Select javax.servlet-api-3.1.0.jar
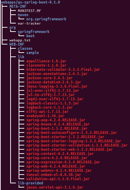The width and height of the screenshot is (130, 190). point(55,187)
